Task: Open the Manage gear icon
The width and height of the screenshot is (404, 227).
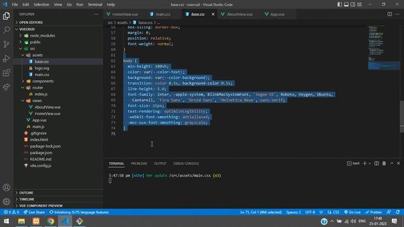Action: tap(6, 202)
